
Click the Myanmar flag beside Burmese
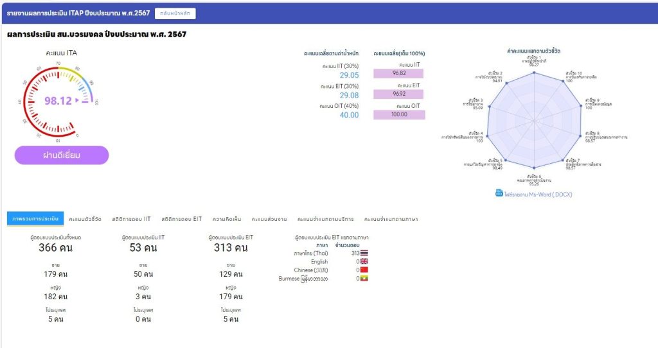(364, 279)
